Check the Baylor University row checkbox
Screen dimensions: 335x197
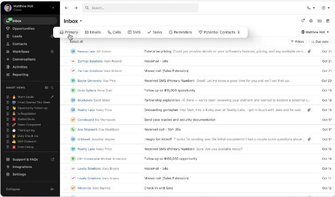[65, 81]
